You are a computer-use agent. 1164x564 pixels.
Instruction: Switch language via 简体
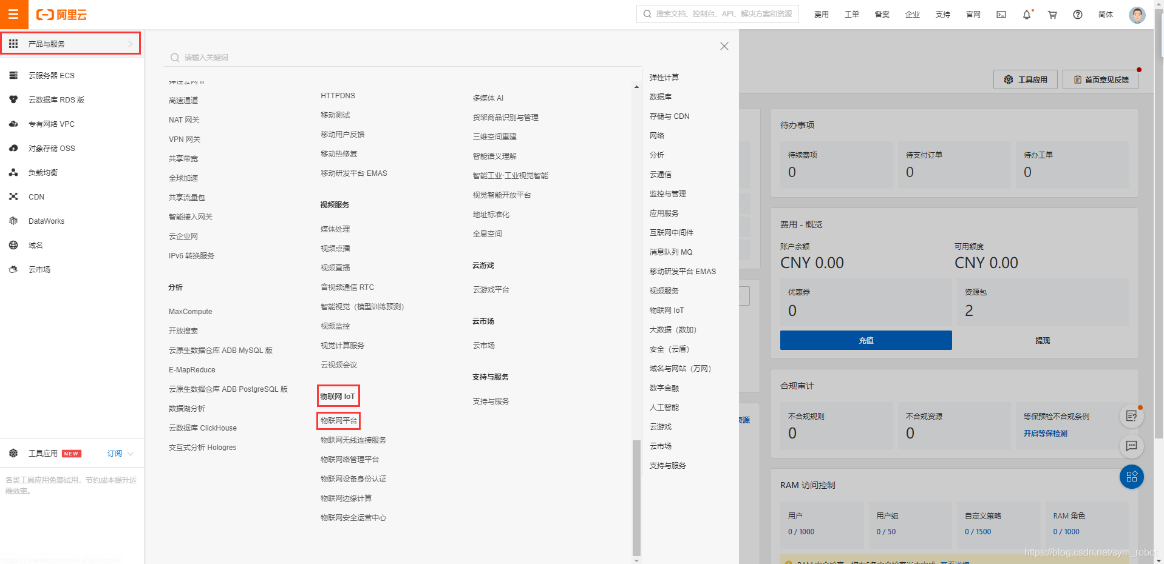point(1106,15)
